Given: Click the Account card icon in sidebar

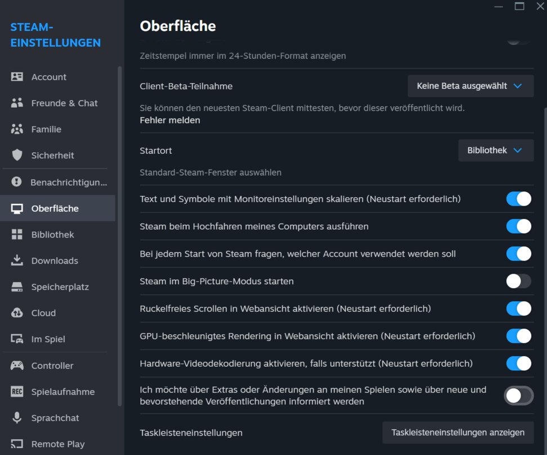Looking at the screenshot, I should point(17,77).
